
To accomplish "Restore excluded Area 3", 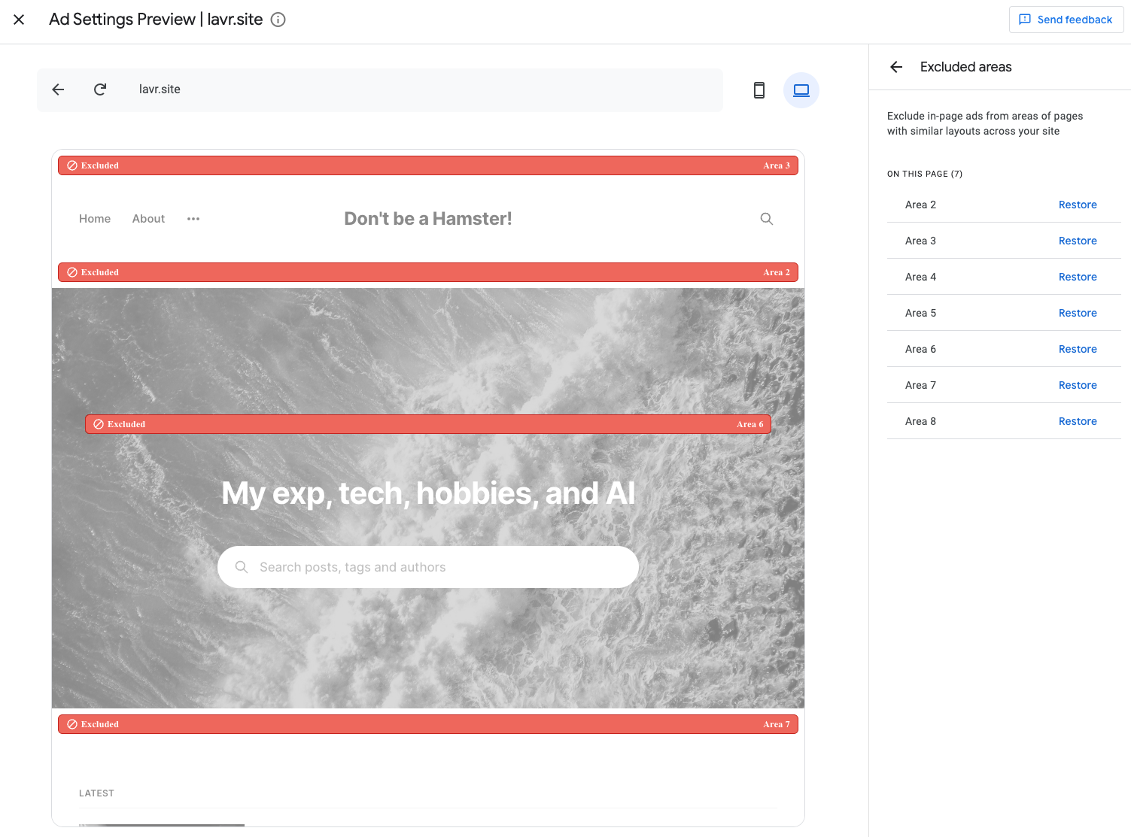I will point(1077,241).
